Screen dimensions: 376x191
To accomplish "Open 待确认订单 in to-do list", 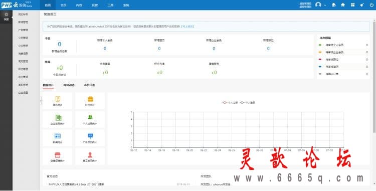I will [x=332, y=74].
